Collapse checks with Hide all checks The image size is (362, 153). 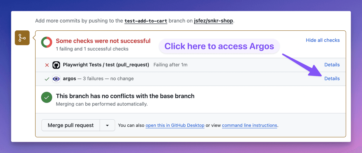coord(322,40)
